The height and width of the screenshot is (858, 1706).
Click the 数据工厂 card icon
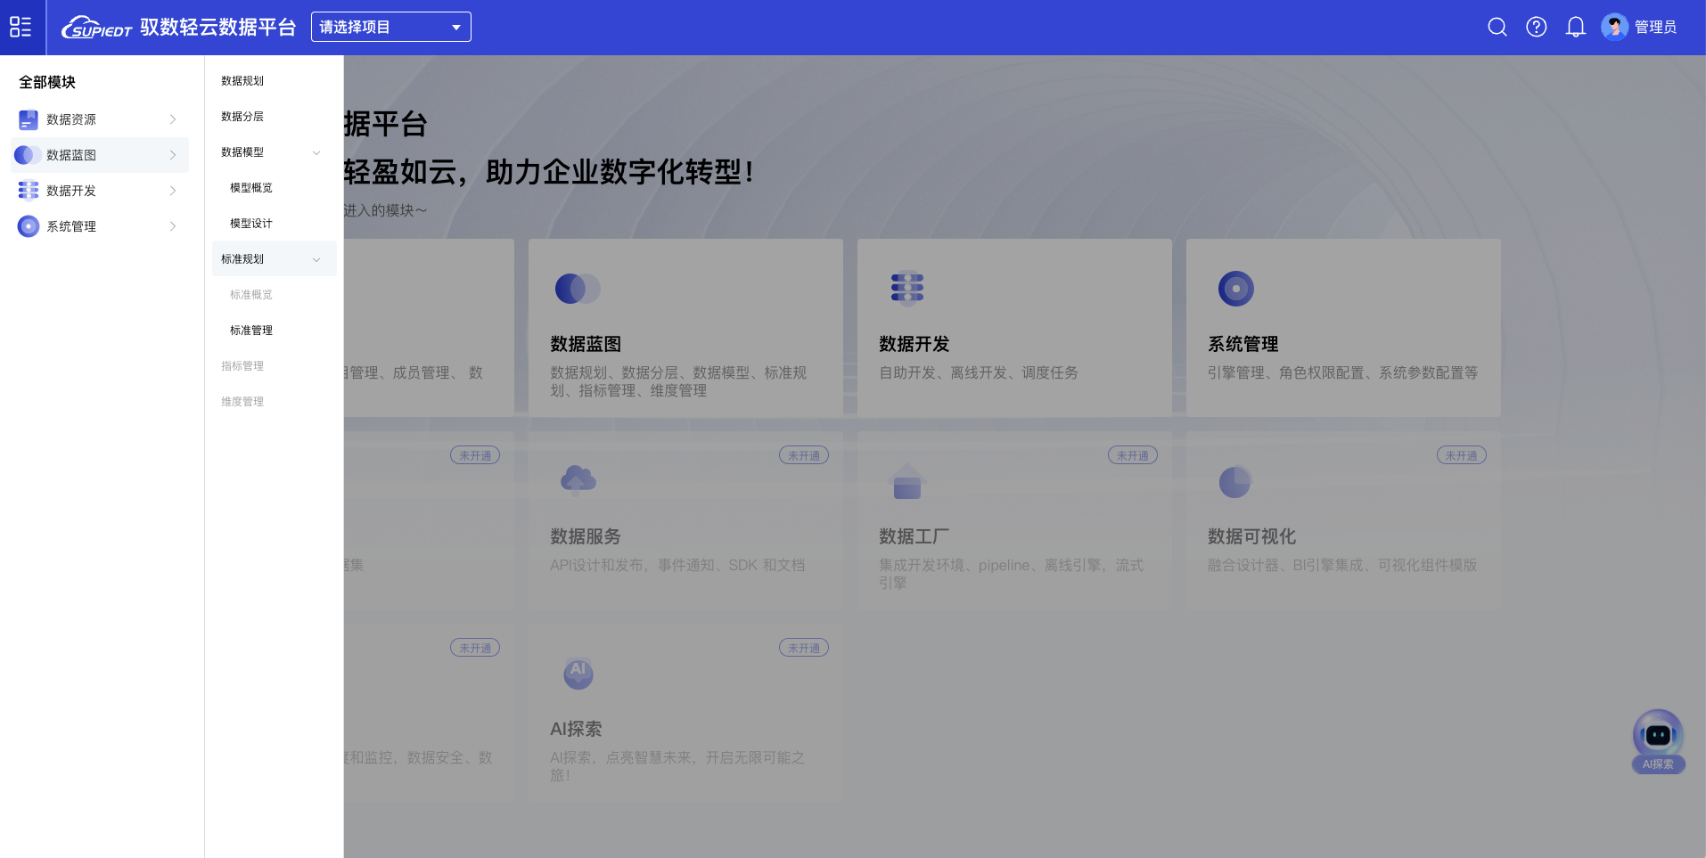[907, 481]
